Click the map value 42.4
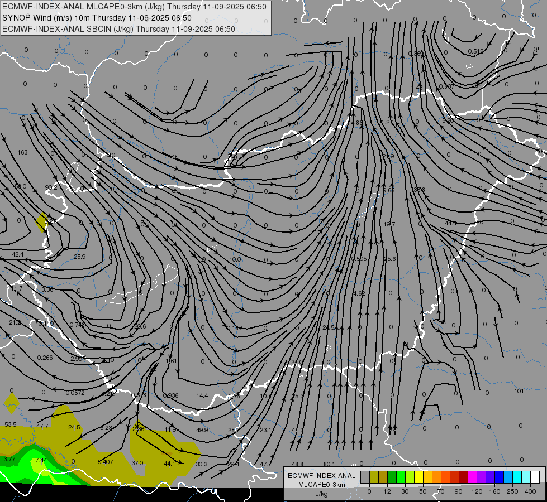Screen dimensions: 547x502 point(17,255)
